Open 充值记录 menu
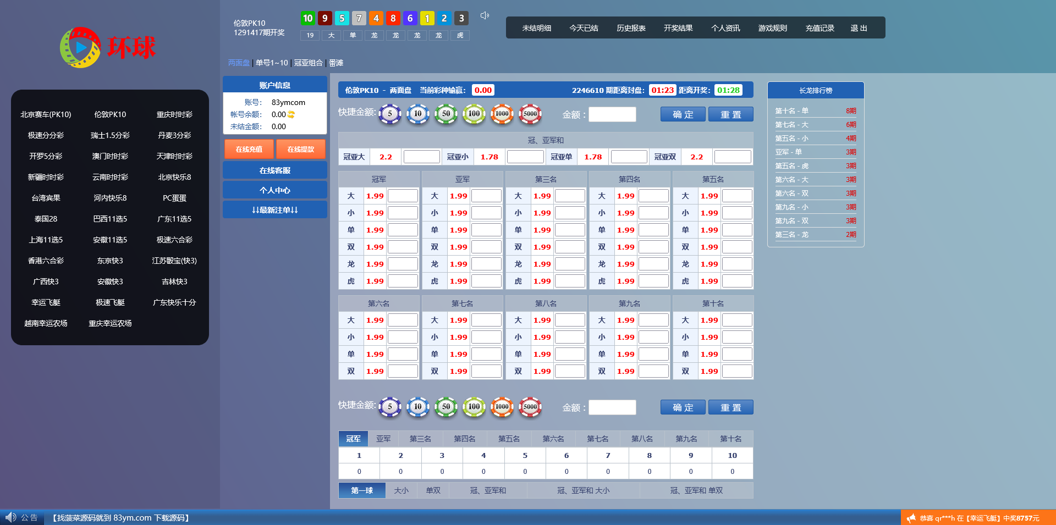 pyautogui.click(x=820, y=28)
